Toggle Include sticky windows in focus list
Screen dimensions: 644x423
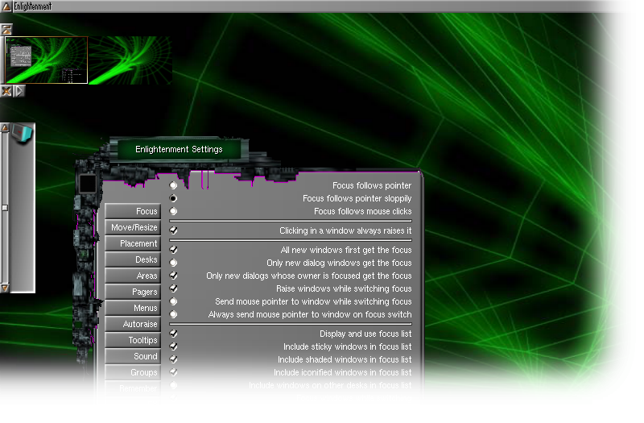pos(174,346)
